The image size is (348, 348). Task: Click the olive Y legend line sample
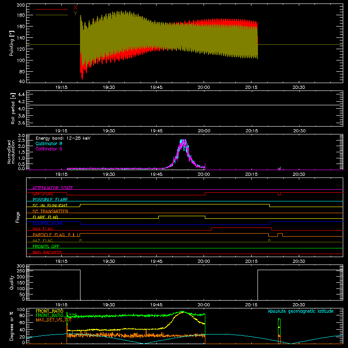(52, 15)
